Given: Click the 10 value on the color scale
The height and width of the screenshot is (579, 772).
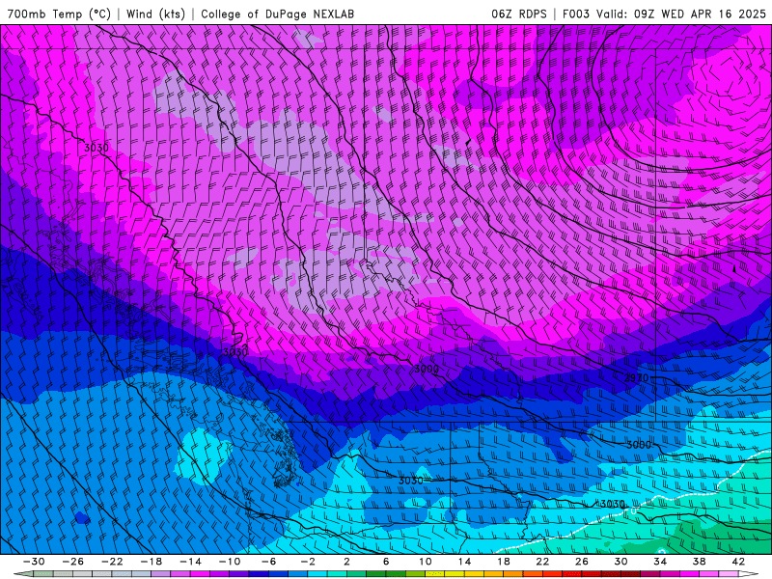Looking at the screenshot, I should [x=425, y=562].
